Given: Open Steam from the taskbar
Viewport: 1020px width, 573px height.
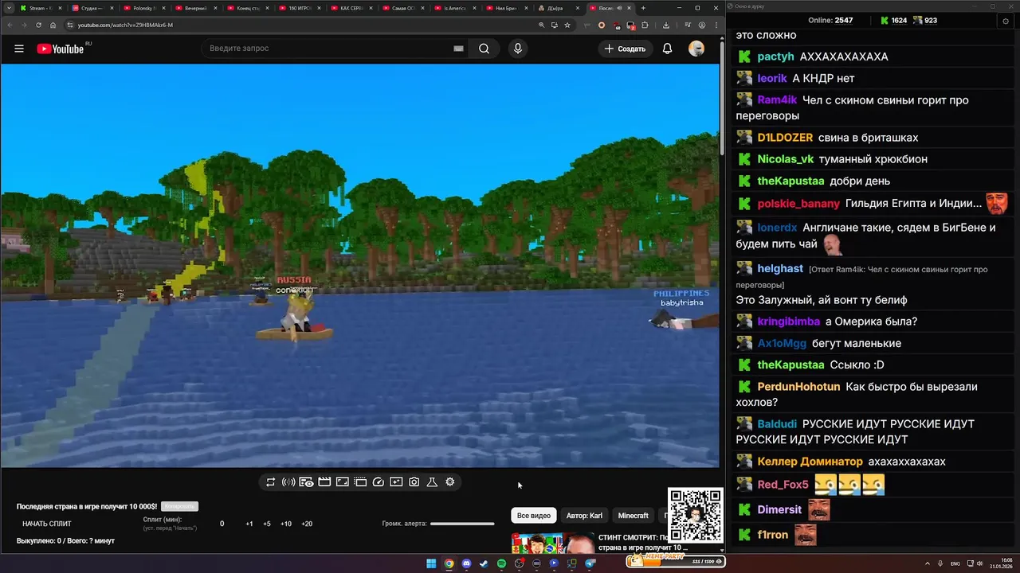Looking at the screenshot, I should pos(484,563).
